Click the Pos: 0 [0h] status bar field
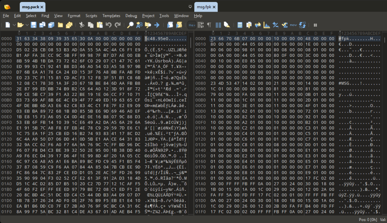 (x=368, y=219)
